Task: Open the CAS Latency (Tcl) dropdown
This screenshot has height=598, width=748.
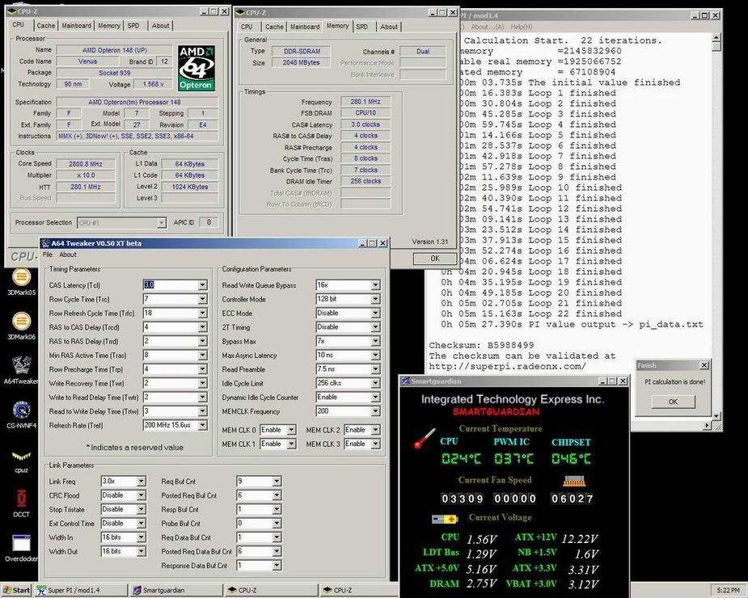Action: coord(203,285)
